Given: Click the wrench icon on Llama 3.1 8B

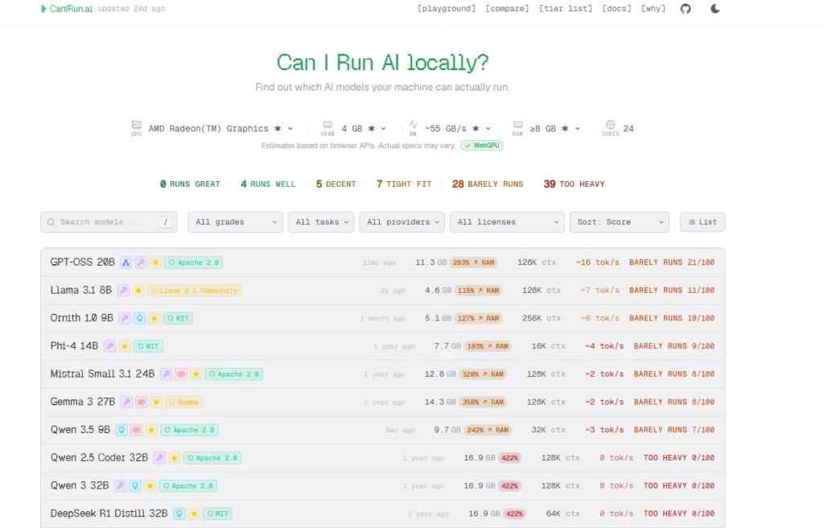Looking at the screenshot, I should pyautogui.click(x=123, y=291).
